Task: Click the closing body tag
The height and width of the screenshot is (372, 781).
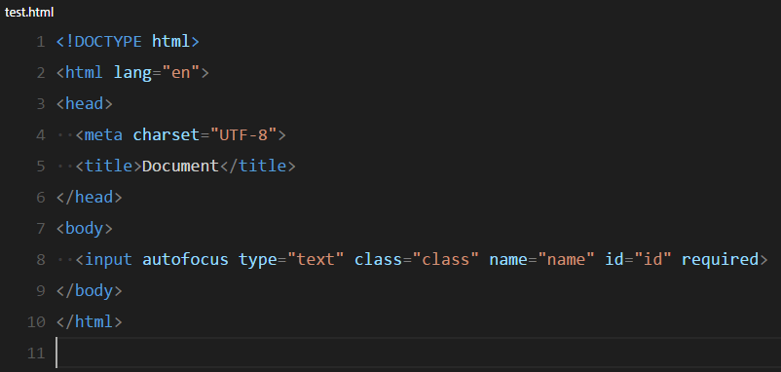Action: click(90, 291)
